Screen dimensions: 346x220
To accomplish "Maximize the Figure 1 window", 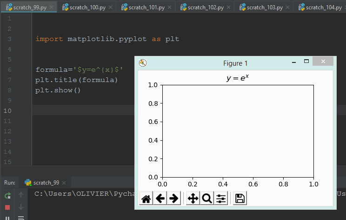I will [x=306, y=61].
